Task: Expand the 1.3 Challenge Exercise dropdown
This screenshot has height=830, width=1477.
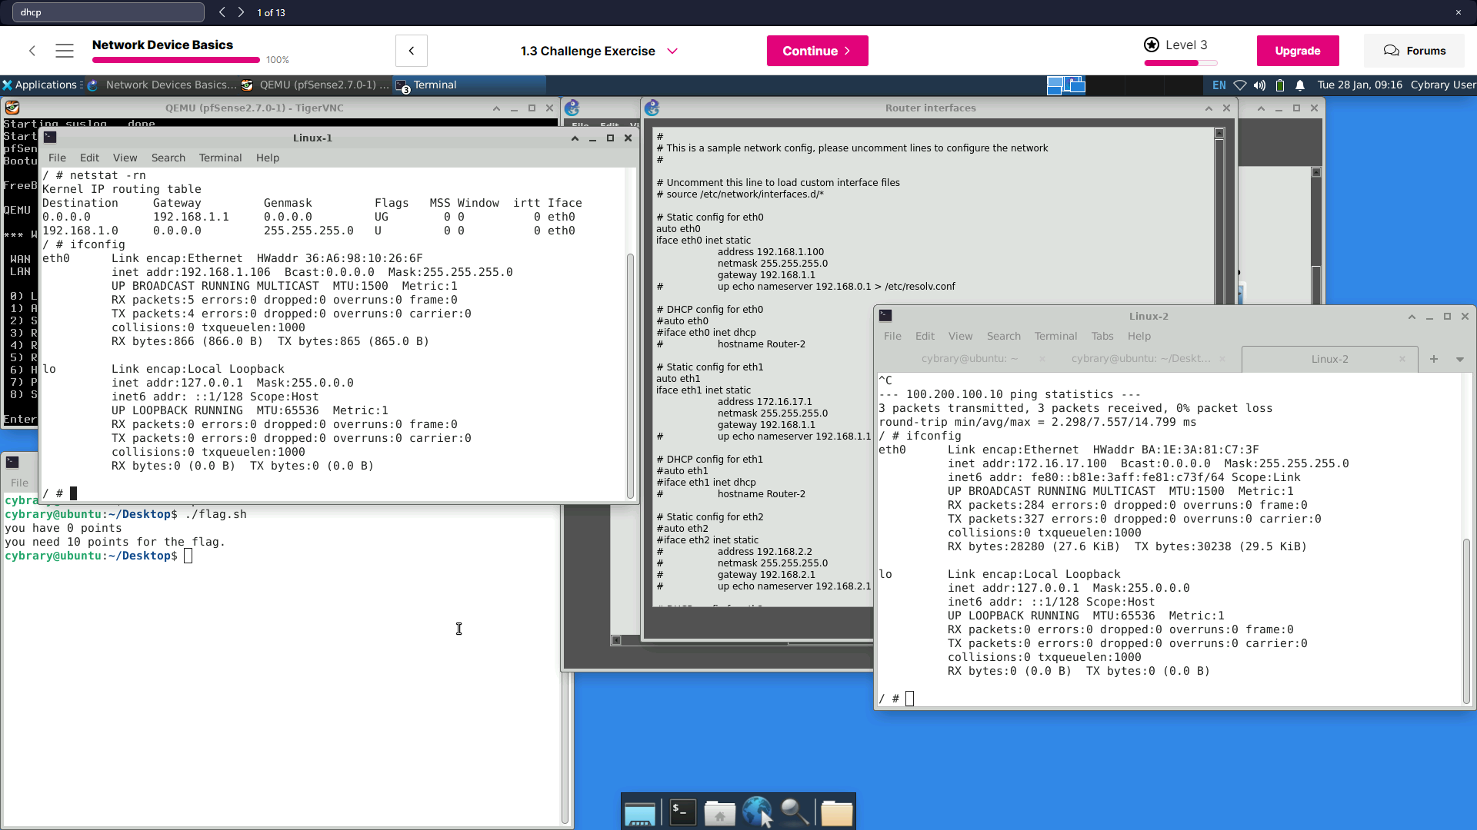Action: [672, 51]
